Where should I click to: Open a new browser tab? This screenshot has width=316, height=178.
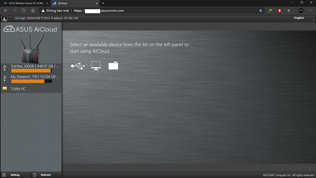(103, 3)
